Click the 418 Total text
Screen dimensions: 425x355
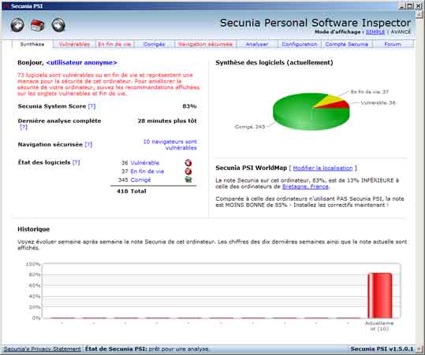[x=132, y=191]
